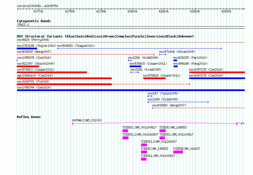Click nsv828225 (Park2010) variant label

tap(190, 58)
